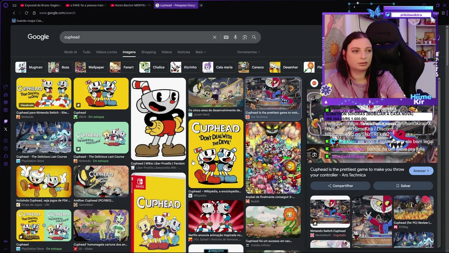Click the Compartilhar share button
The height and width of the screenshot is (253, 449).
tap(340, 186)
